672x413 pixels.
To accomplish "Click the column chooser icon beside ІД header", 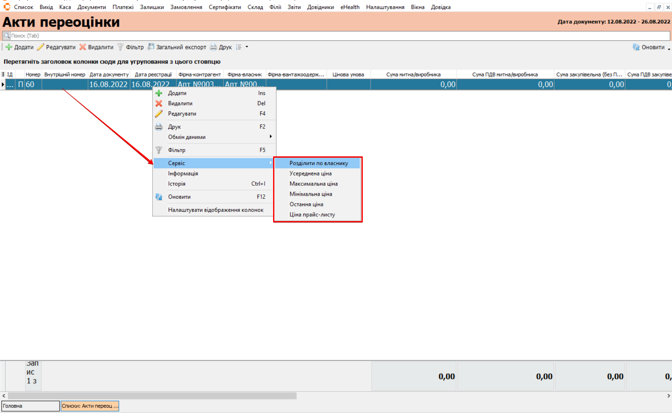I will pyautogui.click(x=3, y=74).
